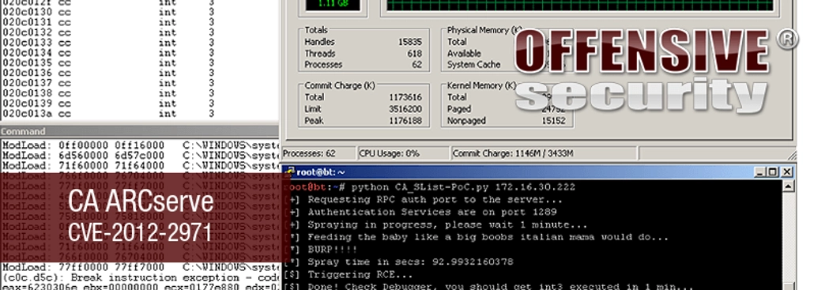Click the eax=6230306e register line
The image size is (814, 290).
(141, 286)
